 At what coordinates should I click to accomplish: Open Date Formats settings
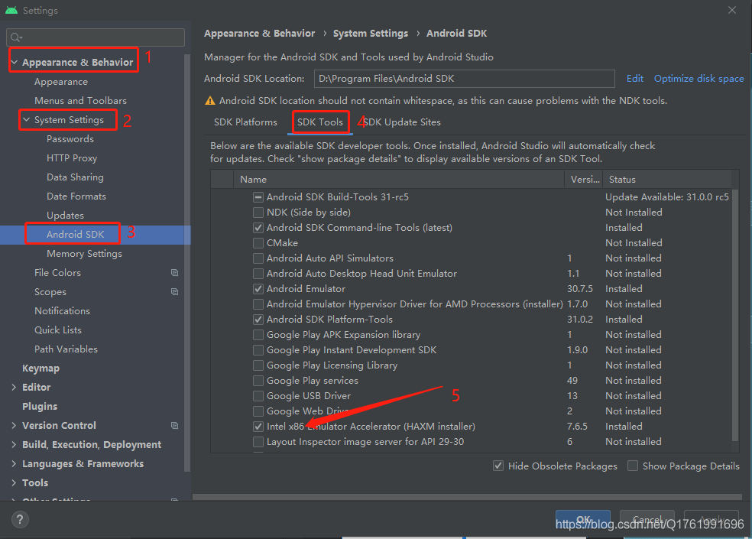(x=76, y=196)
